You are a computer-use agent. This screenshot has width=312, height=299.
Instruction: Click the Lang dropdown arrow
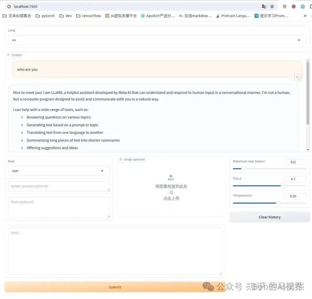point(299,40)
